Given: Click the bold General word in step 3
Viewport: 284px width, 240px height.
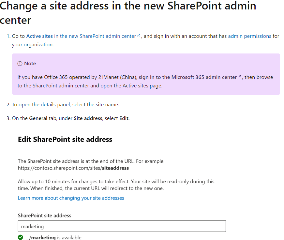Looking at the screenshot, I should 38,118.
